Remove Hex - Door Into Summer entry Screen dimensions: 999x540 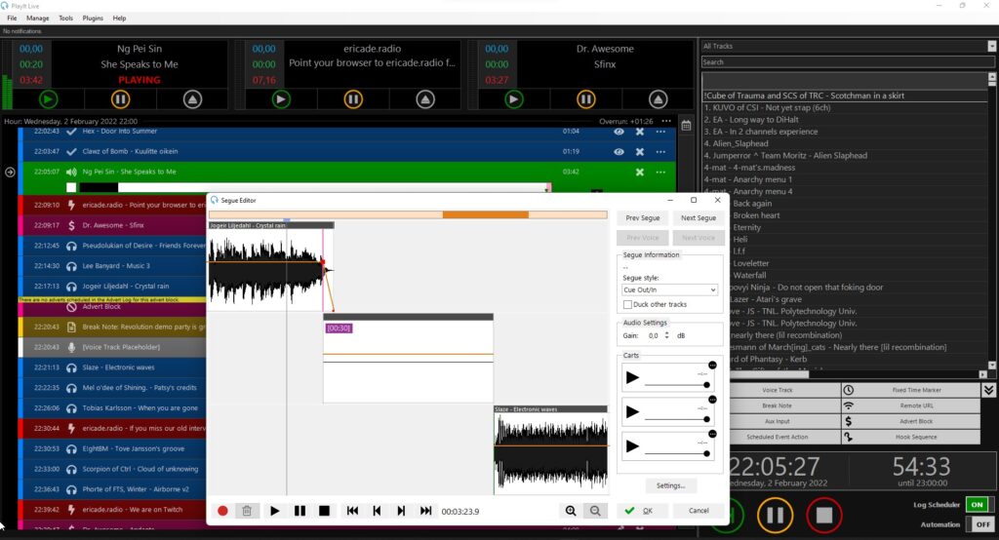(640, 132)
